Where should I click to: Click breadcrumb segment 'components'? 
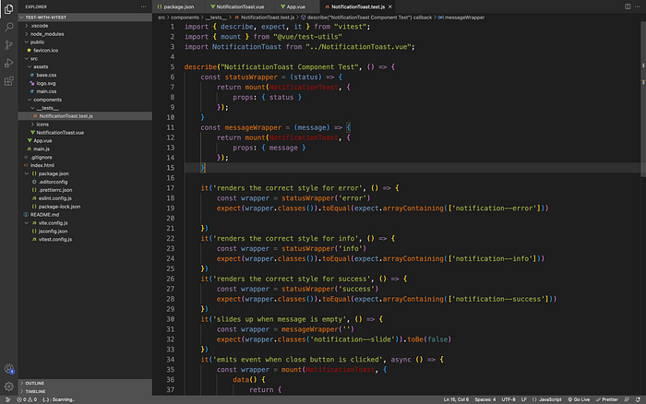(x=185, y=18)
